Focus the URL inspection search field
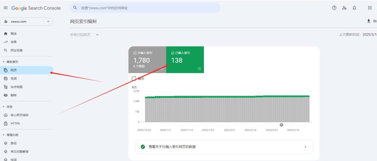 pyautogui.click(x=145, y=8)
